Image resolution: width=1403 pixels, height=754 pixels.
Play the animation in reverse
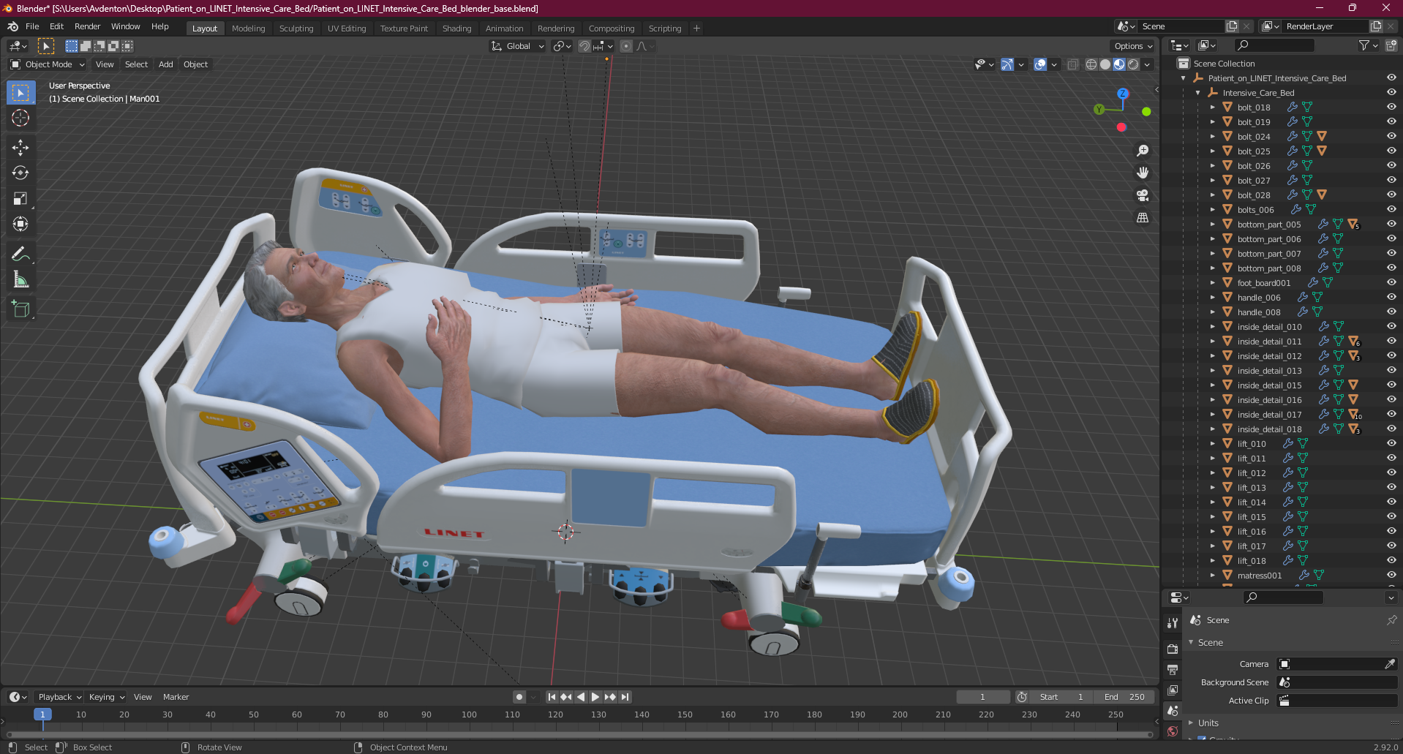(581, 697)
